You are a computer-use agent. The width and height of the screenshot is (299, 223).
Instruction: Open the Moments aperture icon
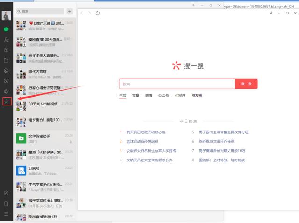(6, 70)
